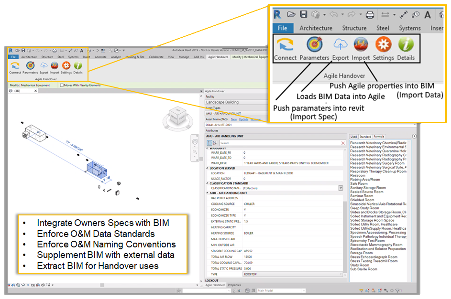451x299 pixels.
Task: Close the {3D} view tab
Action: [36, 91]
